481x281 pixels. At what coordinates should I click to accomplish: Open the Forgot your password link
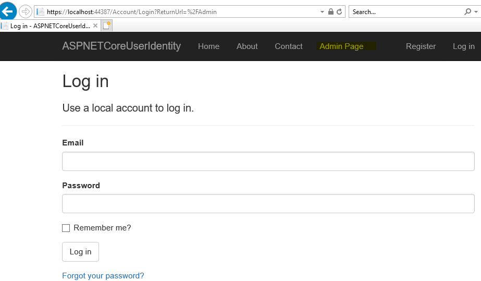click(x=103, y=276)
